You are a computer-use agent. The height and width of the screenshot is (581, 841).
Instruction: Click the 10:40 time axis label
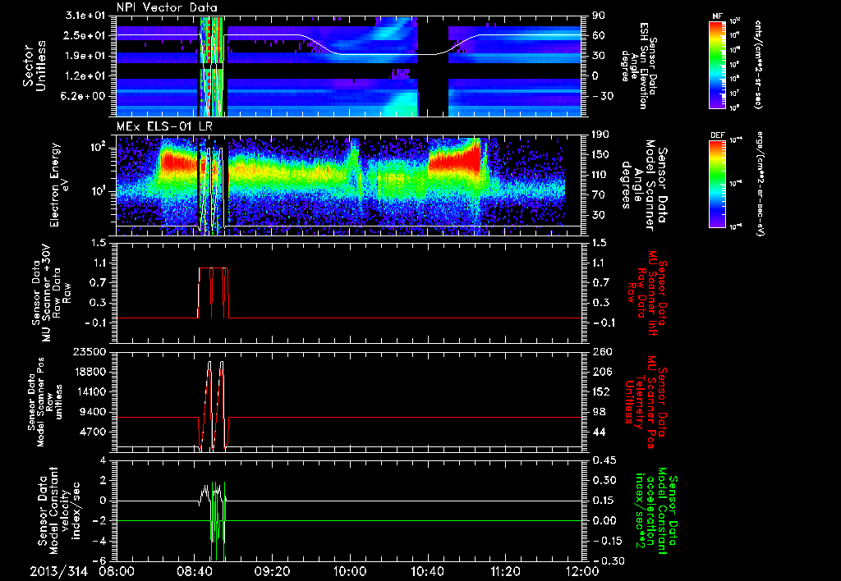coord(427,571)
